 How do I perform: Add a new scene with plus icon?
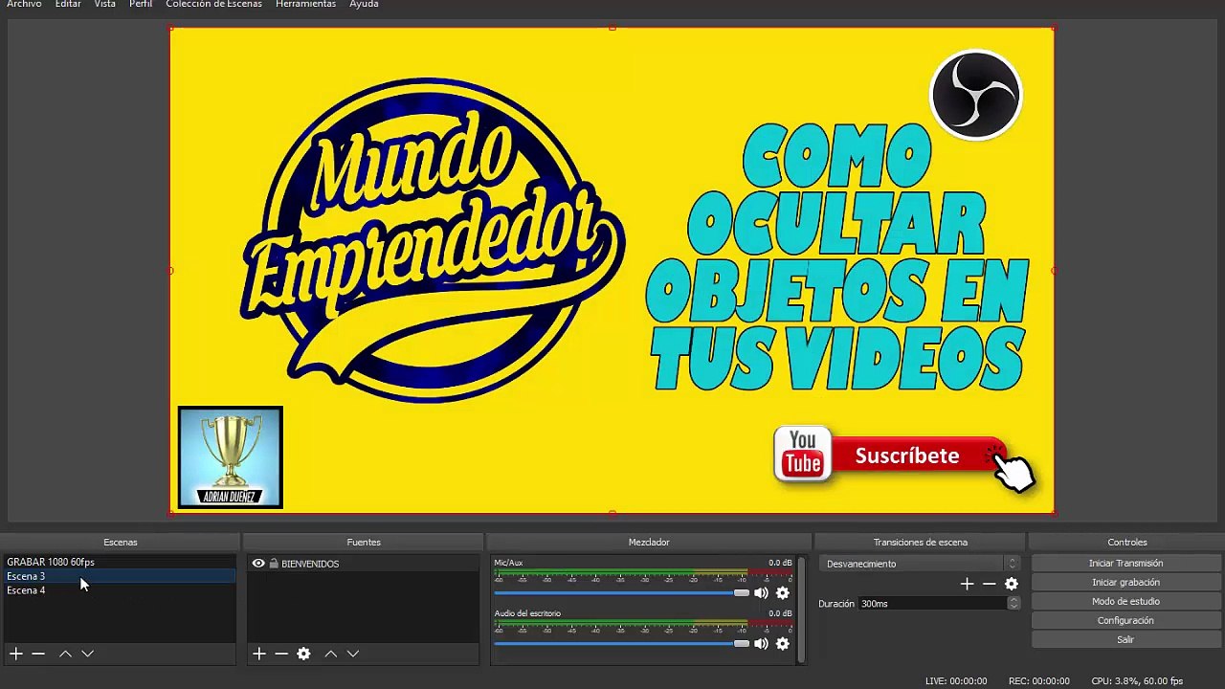tap(16, 654)
